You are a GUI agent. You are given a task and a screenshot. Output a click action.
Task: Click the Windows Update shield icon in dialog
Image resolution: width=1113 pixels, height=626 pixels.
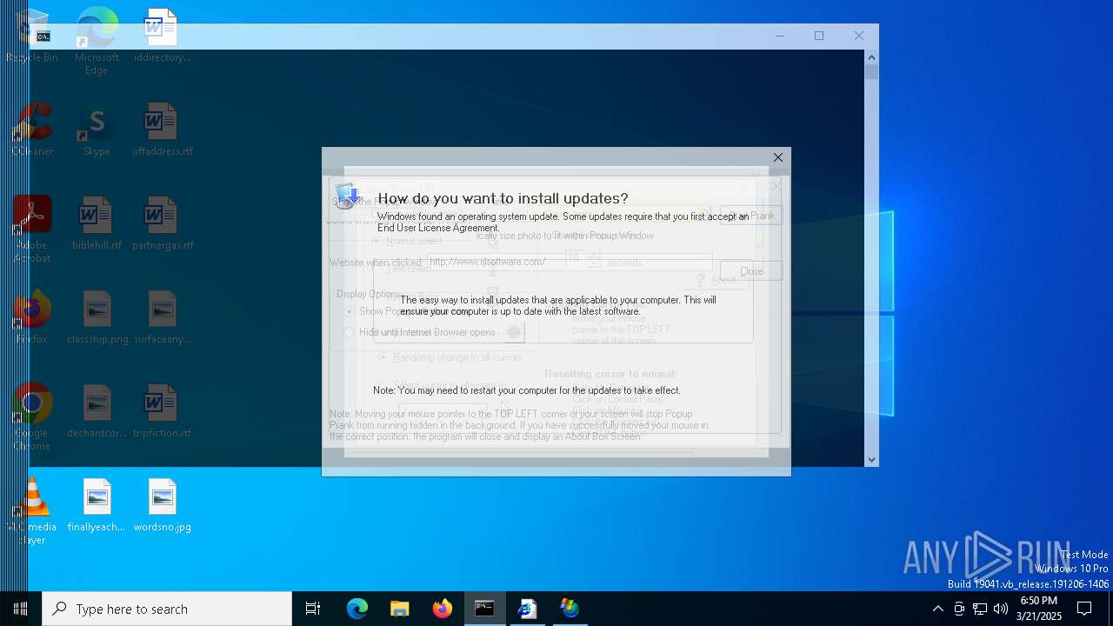[347, 196]
